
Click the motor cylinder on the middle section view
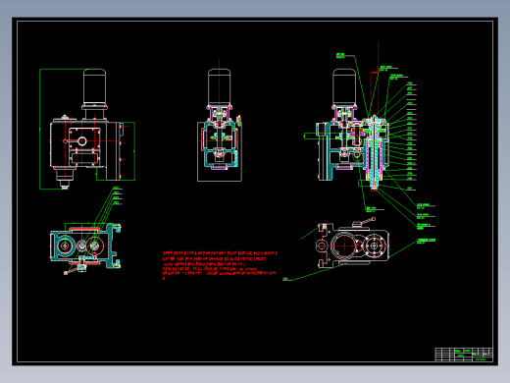click(x=219, y=86)
